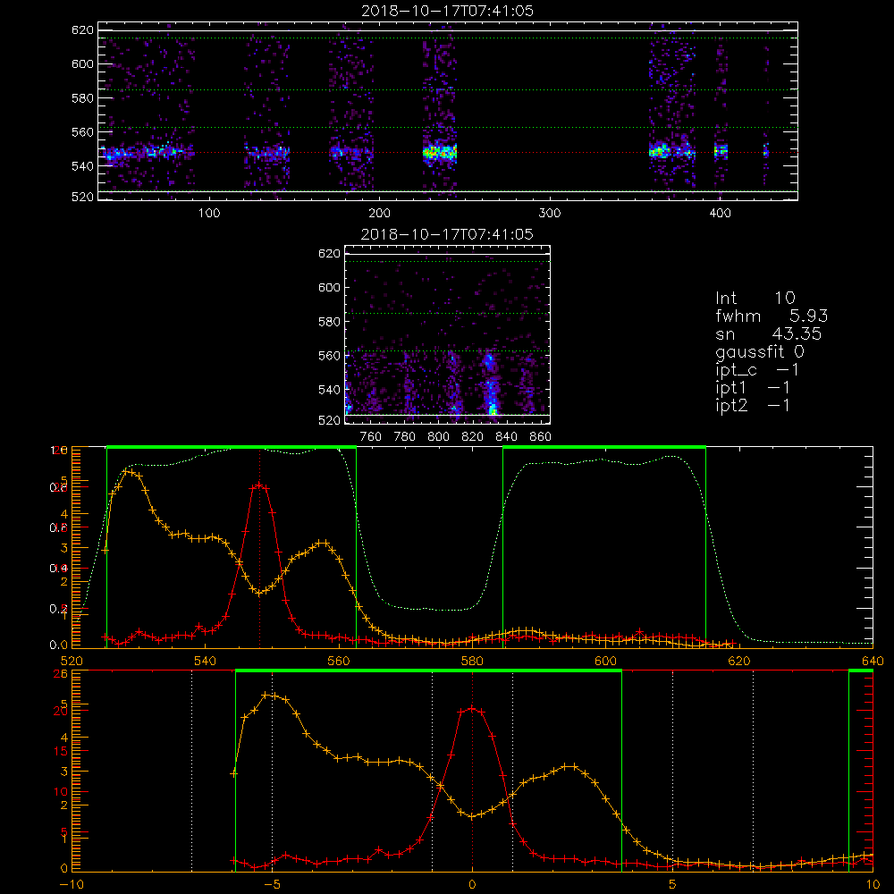Click x-axis label -10 on bottom plot
894x894 pixels.
[71, 885]
